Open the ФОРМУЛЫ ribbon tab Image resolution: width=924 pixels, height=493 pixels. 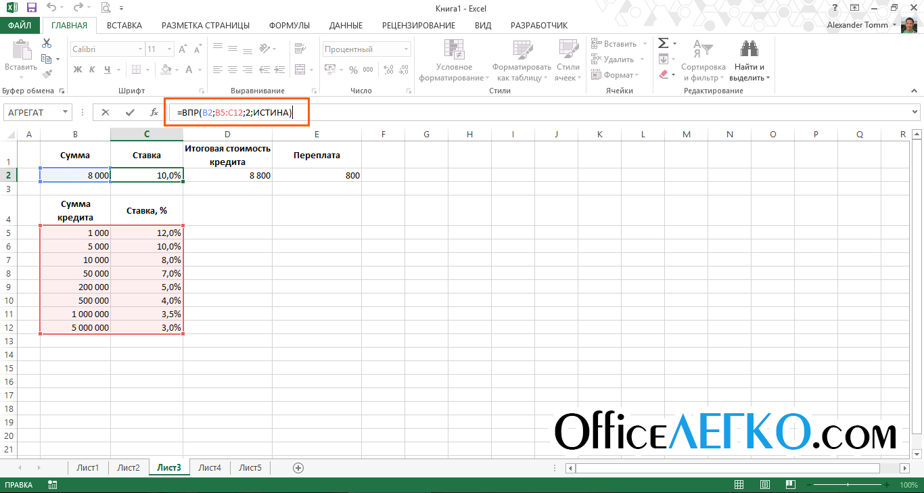pos(289,26)
